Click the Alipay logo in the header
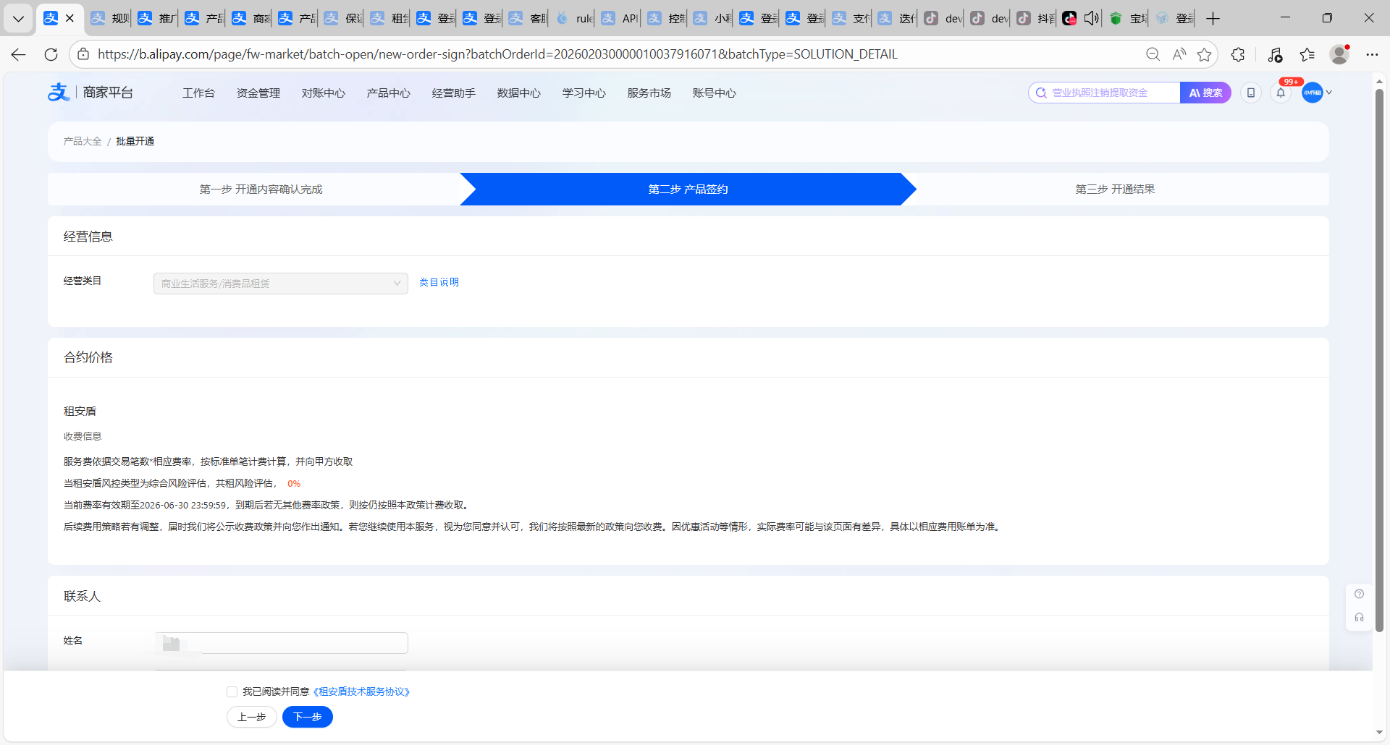1390x745 pixels. pos(59,93)
